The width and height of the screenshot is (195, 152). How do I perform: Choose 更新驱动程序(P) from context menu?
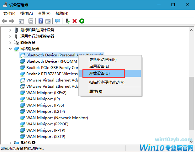110,60
